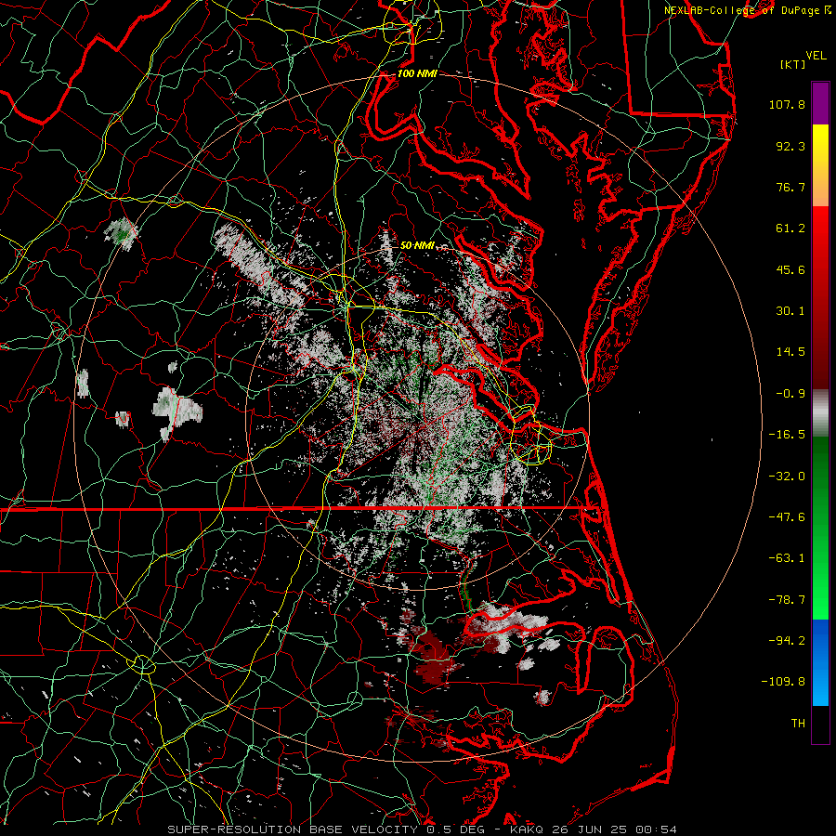Click the 14.5 velocity scale value

tap(790, 352)
